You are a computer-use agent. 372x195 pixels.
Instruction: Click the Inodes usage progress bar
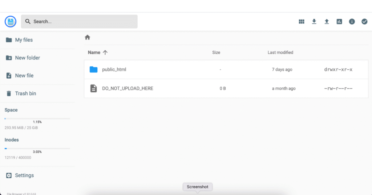pos(37,149)
